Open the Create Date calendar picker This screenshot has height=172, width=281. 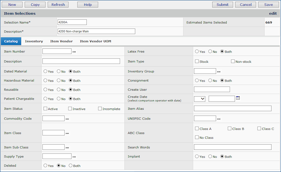point(238,98)
